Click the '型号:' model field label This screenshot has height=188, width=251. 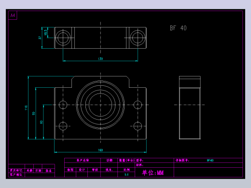pos(139,160)
